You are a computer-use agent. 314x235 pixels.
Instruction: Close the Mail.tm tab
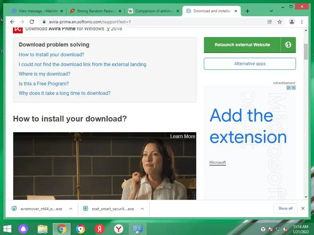(62, 11)
